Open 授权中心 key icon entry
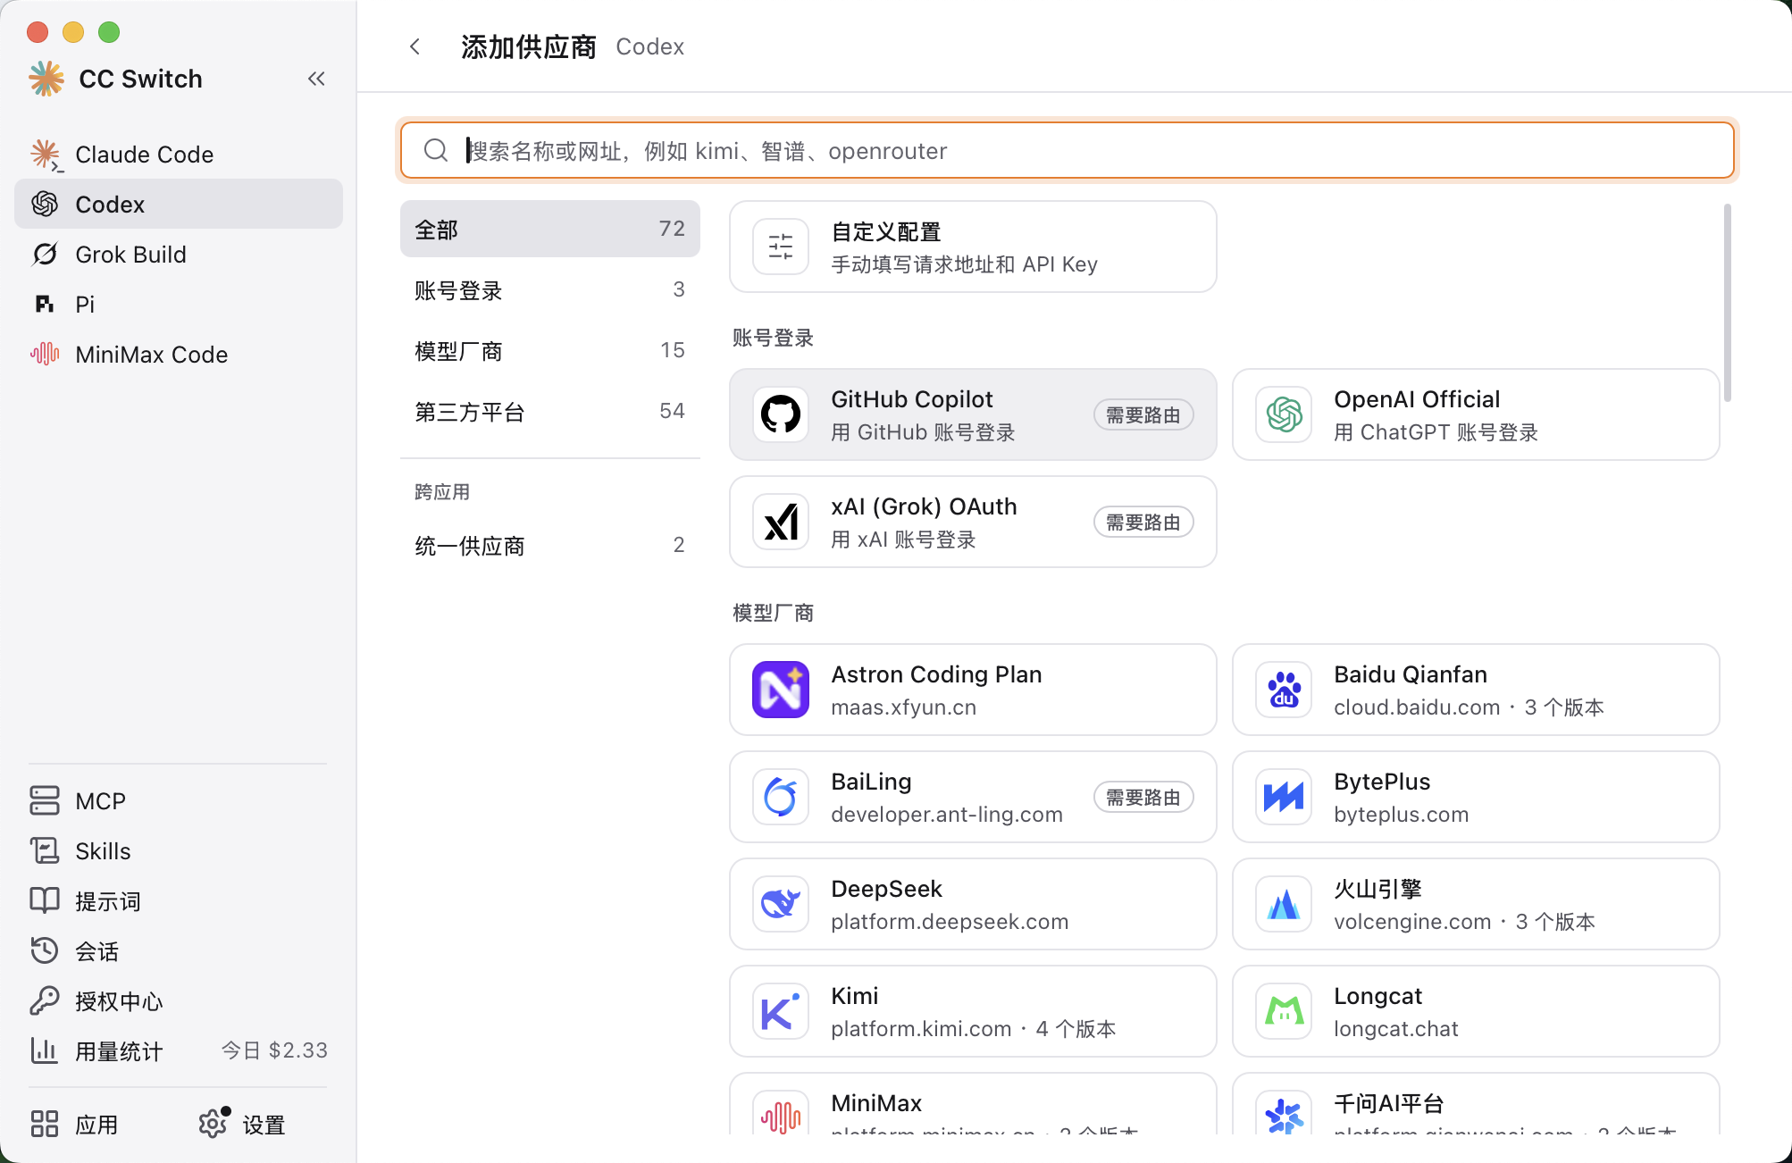 (x=179, y=1000)
